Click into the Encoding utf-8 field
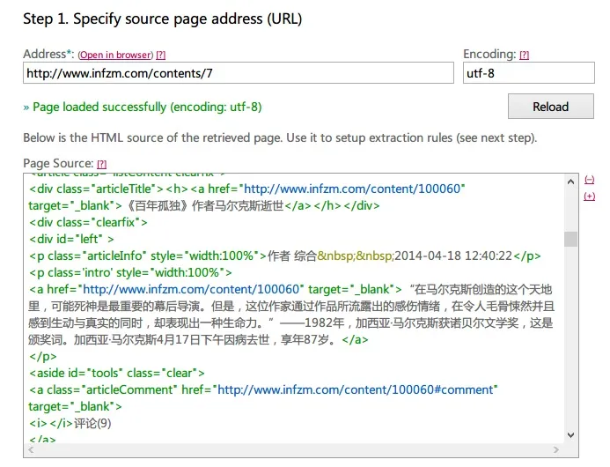 coord(528,73)
